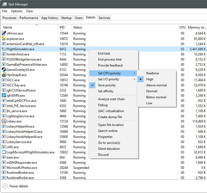Open the Options menu
207x193 pixels.
click(x=17, y=11)
